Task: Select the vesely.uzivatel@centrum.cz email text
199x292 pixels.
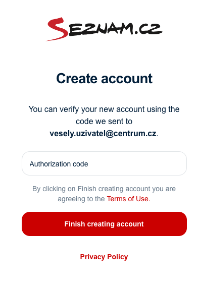Action: click(x=103, y=134)
